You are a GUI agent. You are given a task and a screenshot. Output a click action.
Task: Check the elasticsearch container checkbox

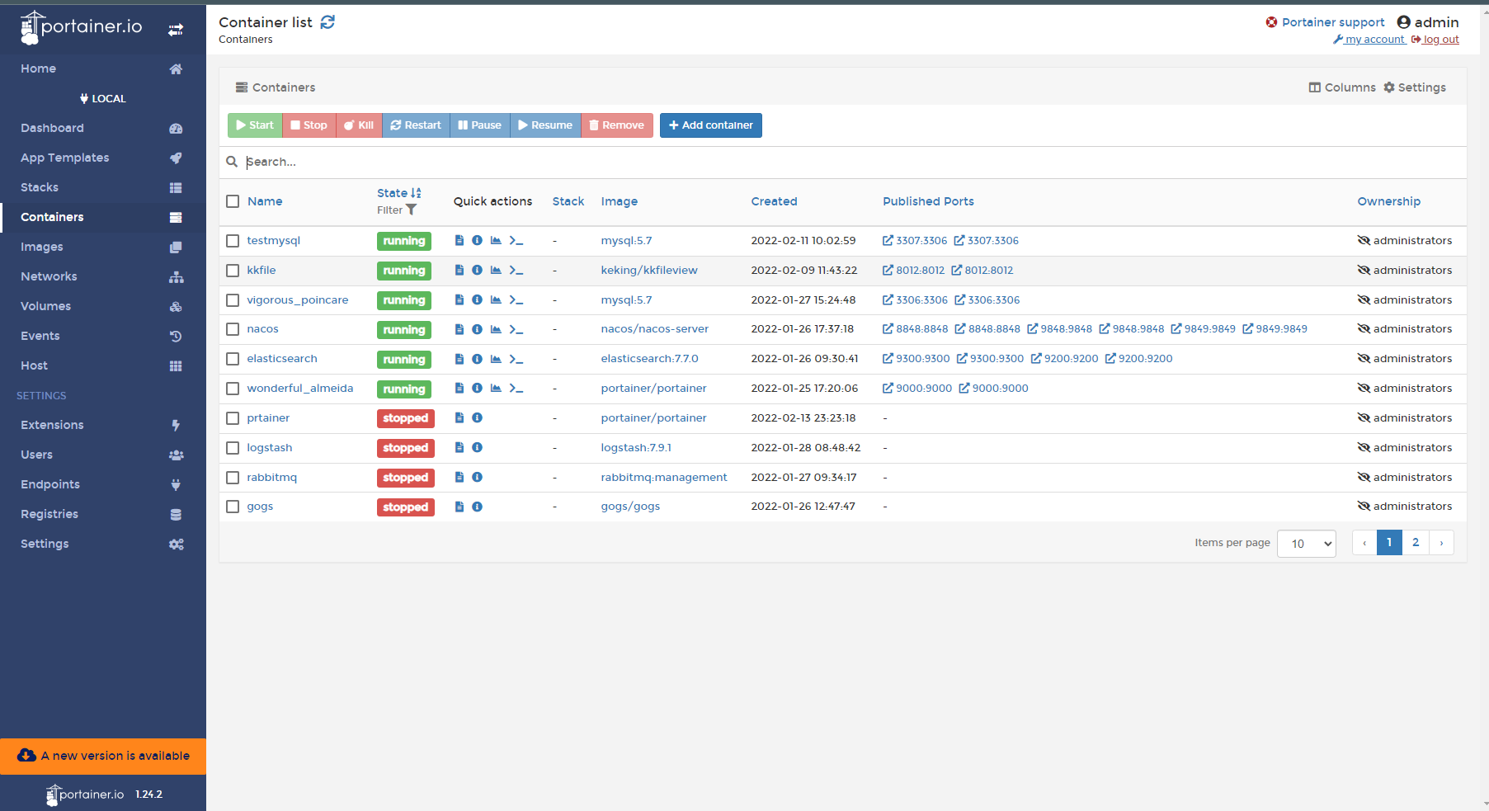click(233, 359)
